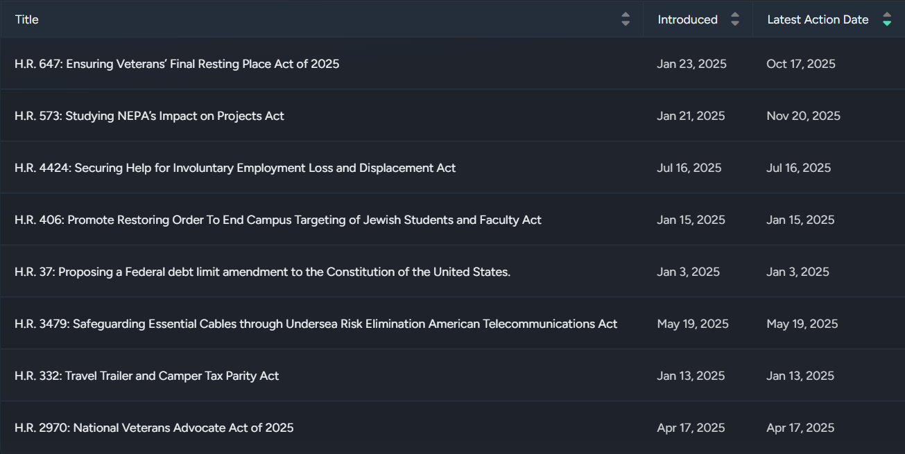Select H.R. 3479 undersea cables bill
The height and width of the screenshot is (454, 905).
pyautogui.click(x=316, y=324)
